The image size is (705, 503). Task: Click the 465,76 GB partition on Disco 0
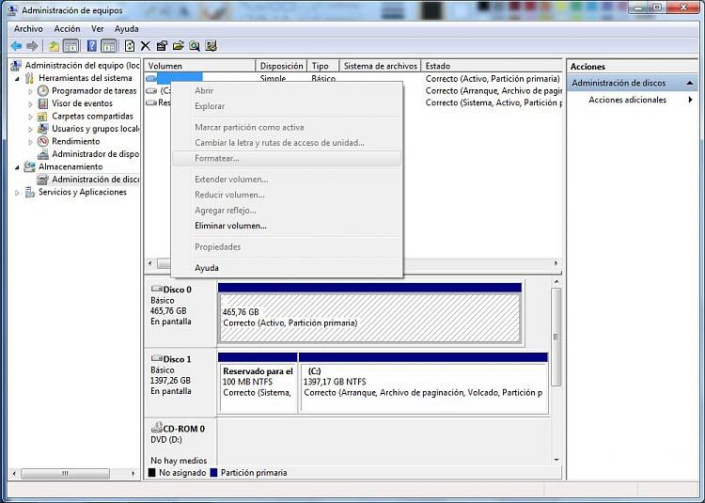pyautogui.click(x=369, y=318)
